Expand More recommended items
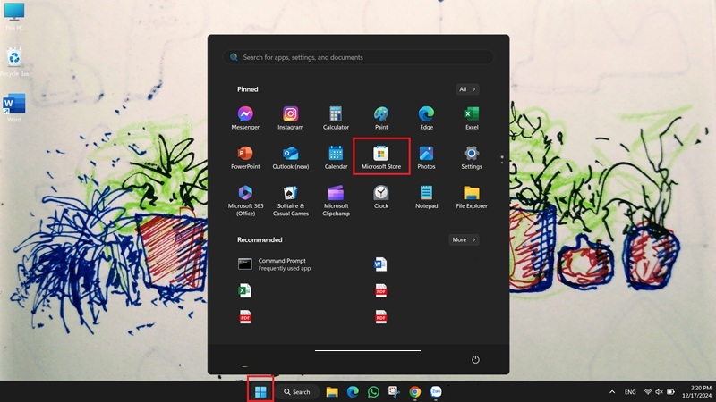The width and height of the screenshot is (716, 402). [x=464, y=239]
